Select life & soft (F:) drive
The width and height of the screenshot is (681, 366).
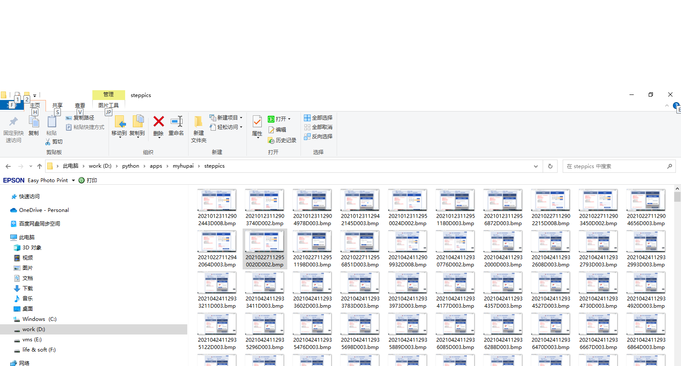pyautogui.click(x=34, y=350)
